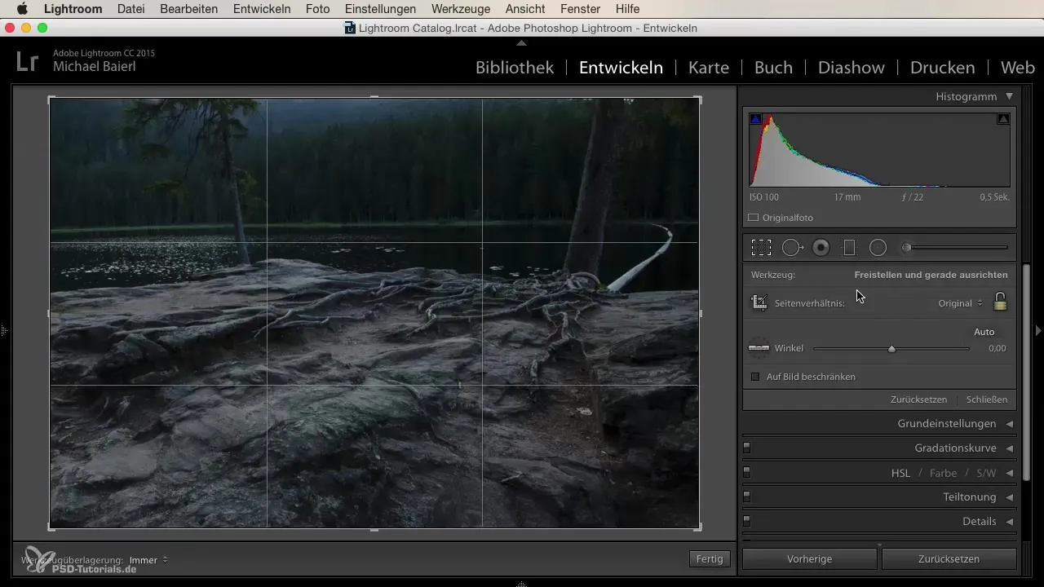Toggle HSL panel on/off switch
Screen dimensions: 1044x587
746,472
